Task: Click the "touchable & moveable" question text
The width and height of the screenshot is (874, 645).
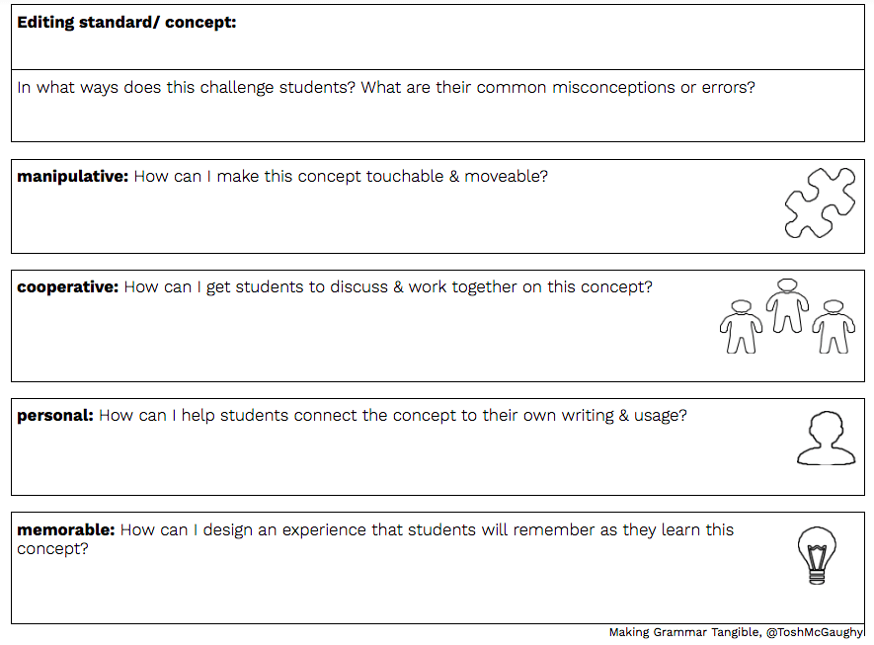Action: pos(341,177)
